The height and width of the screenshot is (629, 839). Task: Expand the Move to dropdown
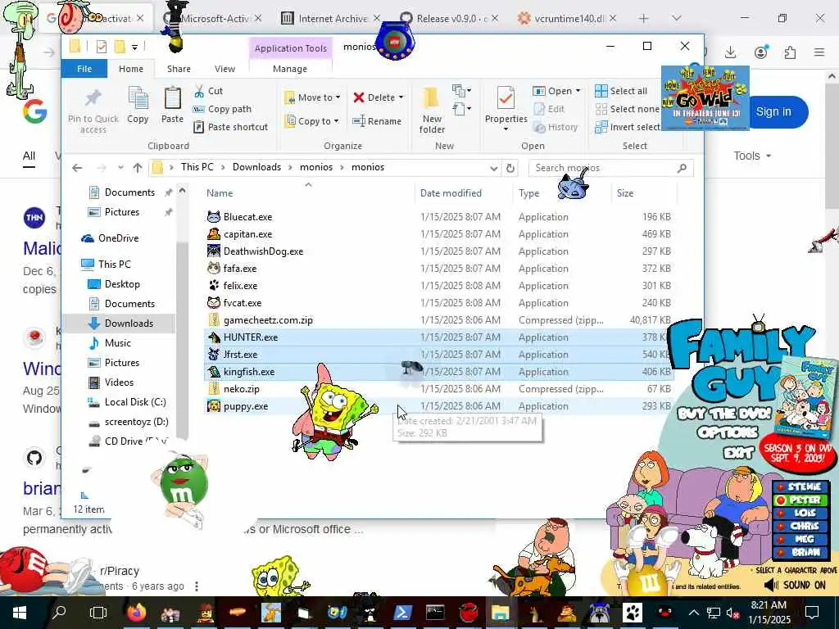click(x=338, y=98)
